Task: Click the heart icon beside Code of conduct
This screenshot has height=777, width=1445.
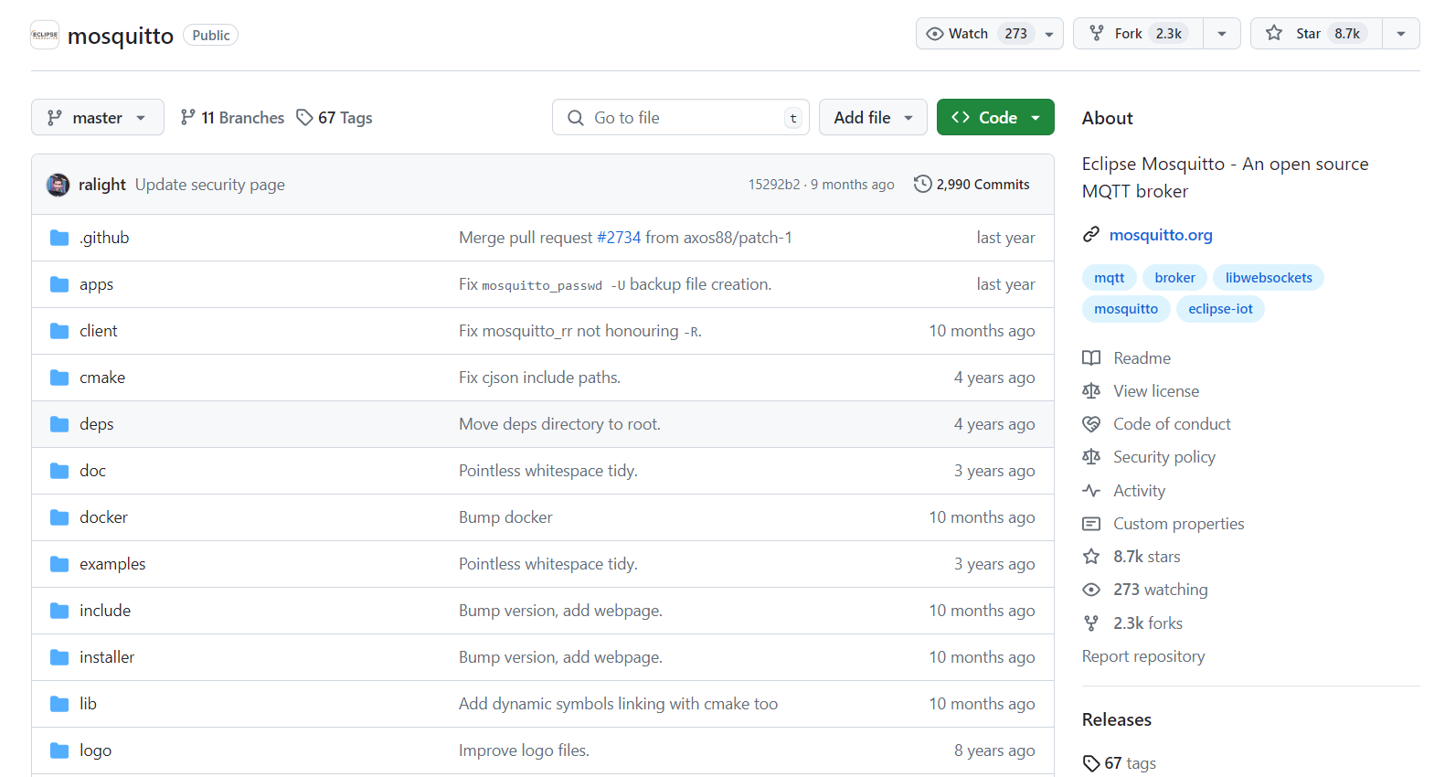Action: coord(1091,424)
